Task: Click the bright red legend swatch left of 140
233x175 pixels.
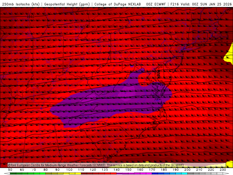Action: (x=114, y=174)
